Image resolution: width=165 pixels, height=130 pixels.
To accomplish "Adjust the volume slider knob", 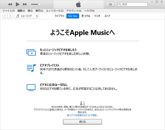I will pyautogui.click(x=39, y=4).
